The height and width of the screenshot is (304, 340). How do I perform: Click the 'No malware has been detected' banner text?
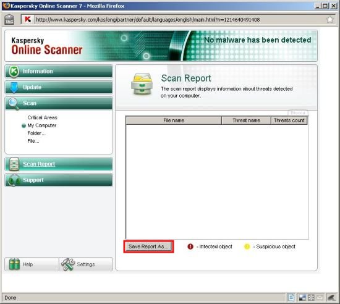(x=258, y=40)
